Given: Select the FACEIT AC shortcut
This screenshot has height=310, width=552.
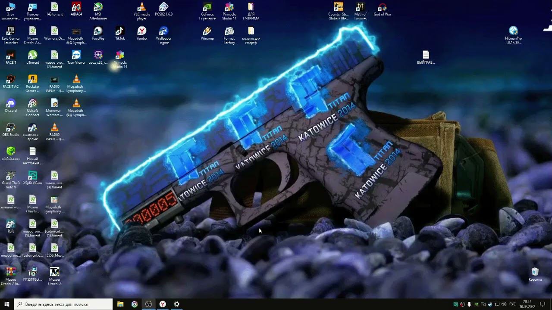Looking at the screenshot, I should pos(11,82).
